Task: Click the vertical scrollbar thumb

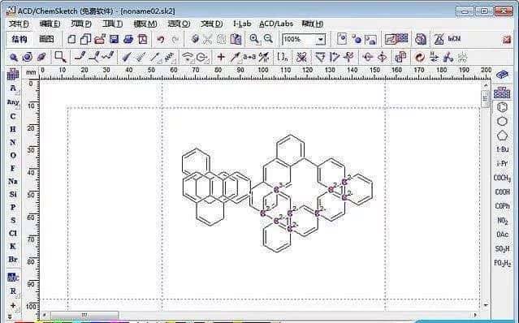Action: (x=486, y=98)
